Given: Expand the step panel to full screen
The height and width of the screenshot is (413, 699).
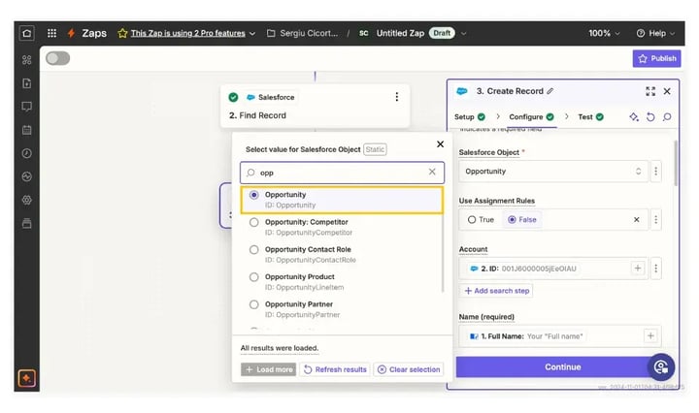Looking at the screenshot, I should click(x=650, y=91).
